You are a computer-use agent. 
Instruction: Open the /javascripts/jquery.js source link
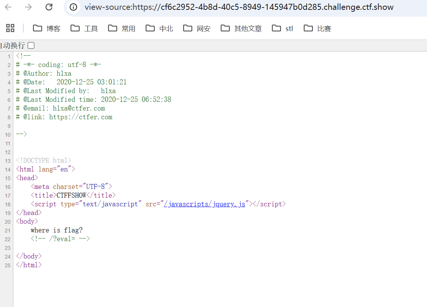[204, 204]
